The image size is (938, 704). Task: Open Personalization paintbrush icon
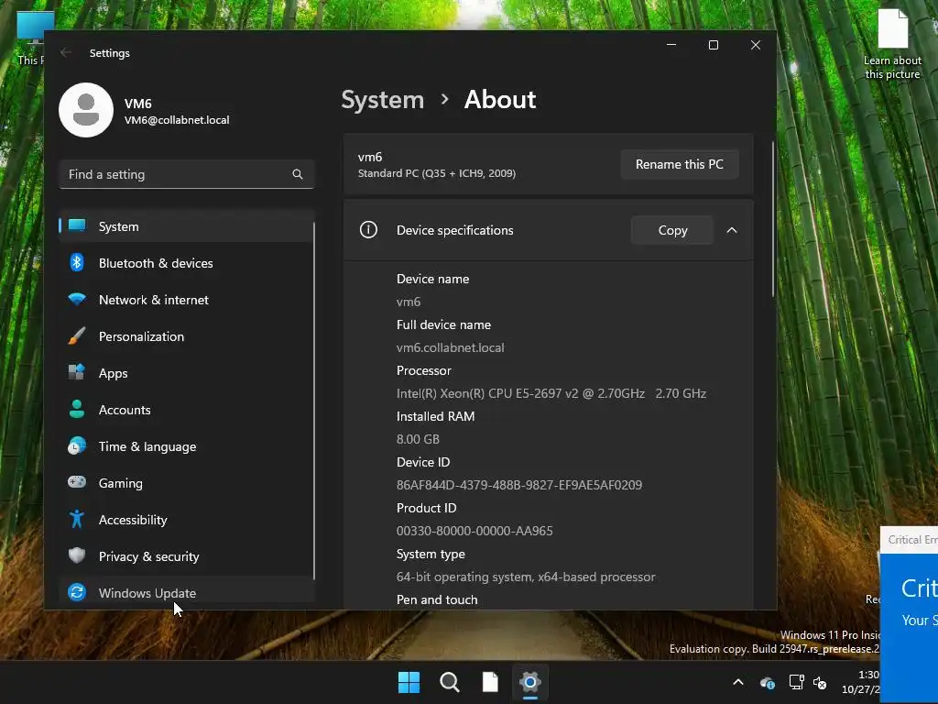click(x=77, y=335)
